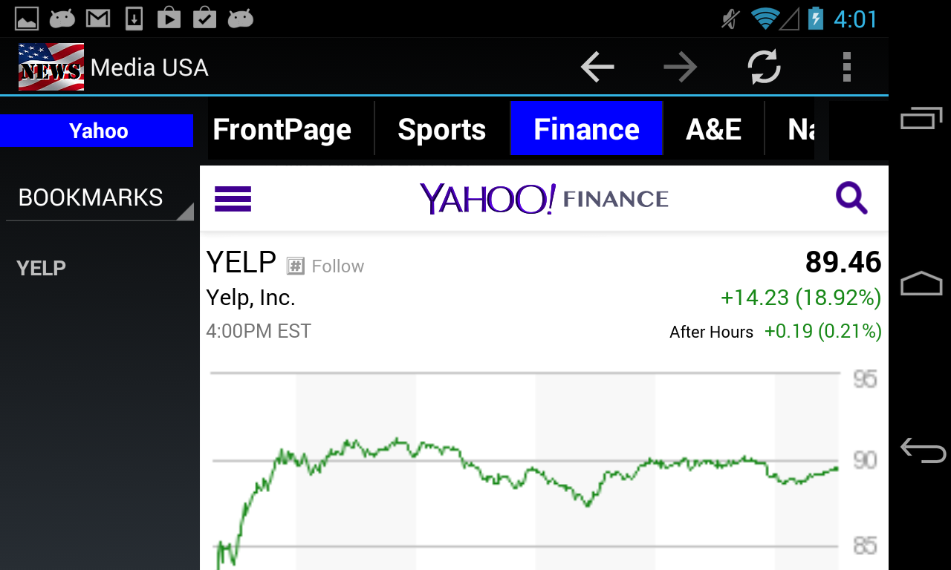
Task: Tap the Yahoo Finance logo
Action: point(544,199)
